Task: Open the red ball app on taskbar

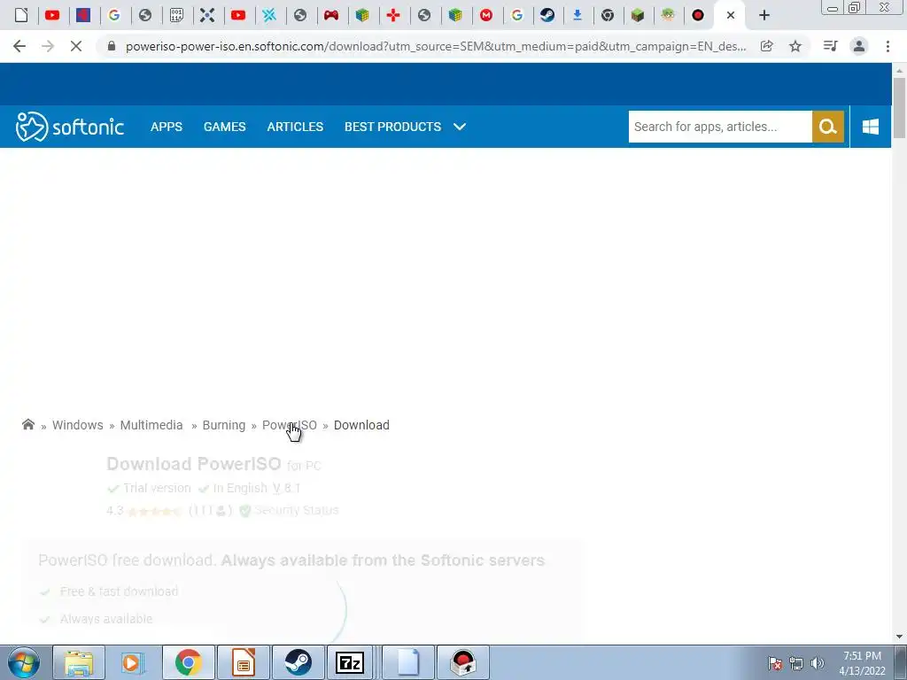Action: (462, 662)
